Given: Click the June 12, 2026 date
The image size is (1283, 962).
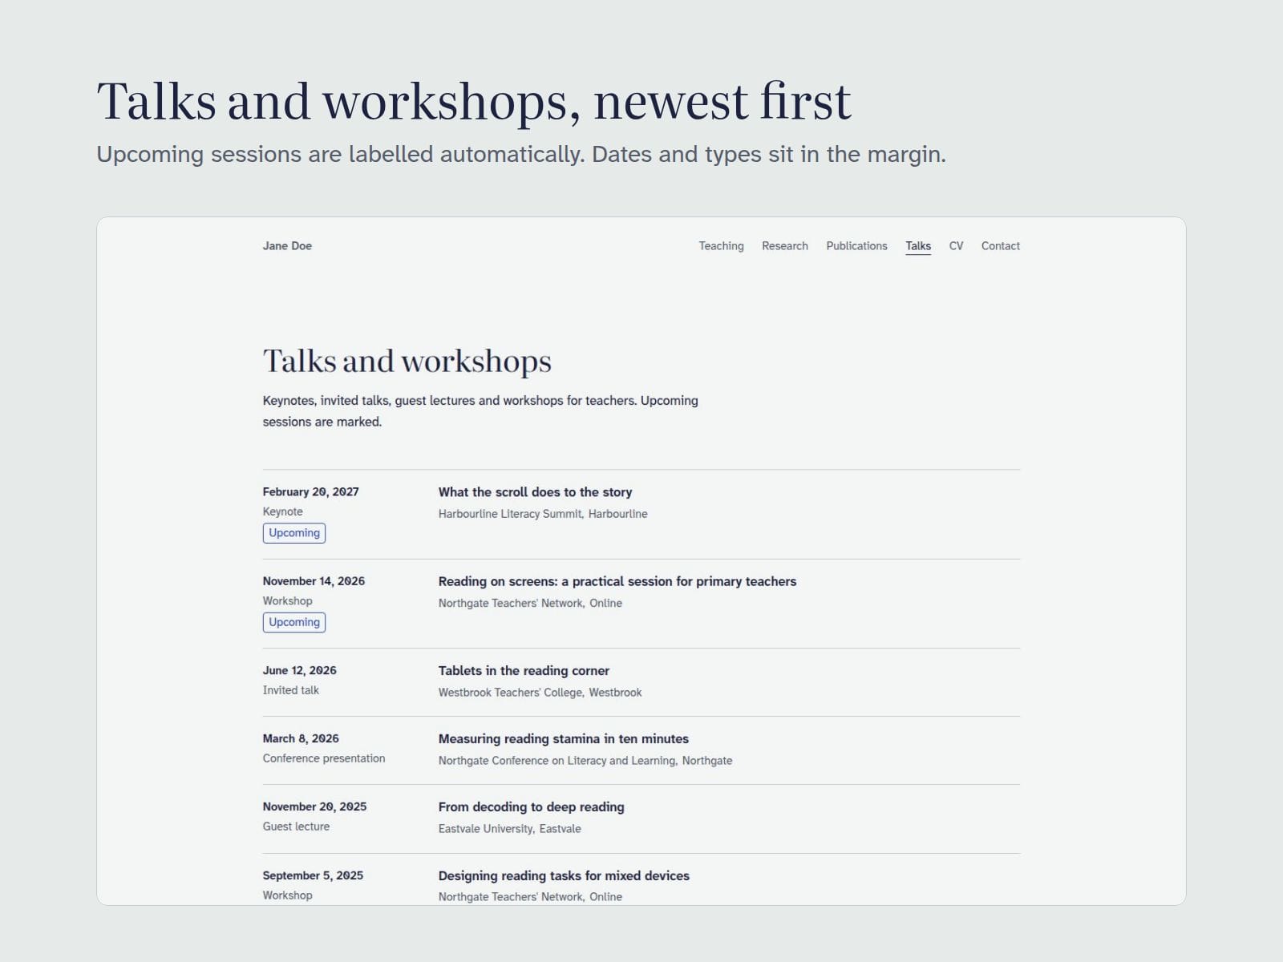Looking at the screenshot, I should point(299,670).
